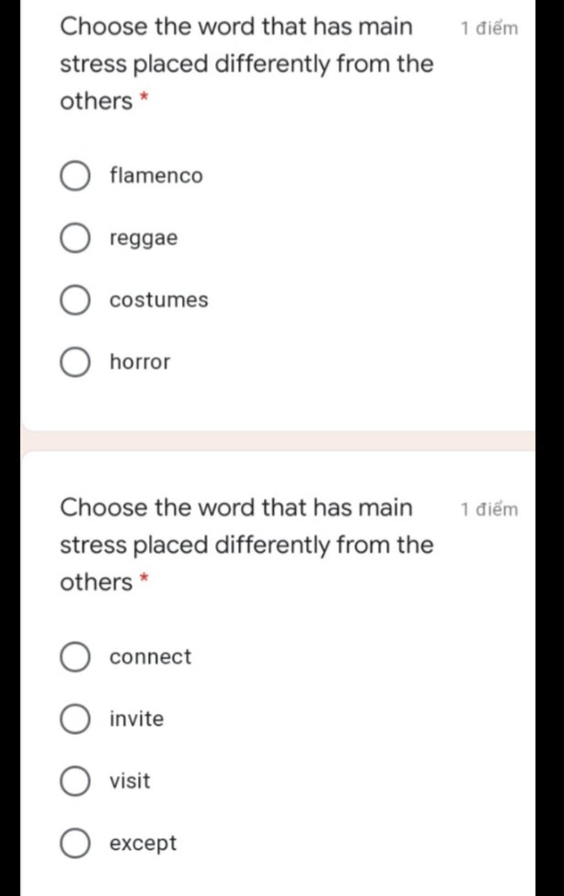564x896 pixels.
Task: Mark horror as the answer
Action: click(75, 362)
